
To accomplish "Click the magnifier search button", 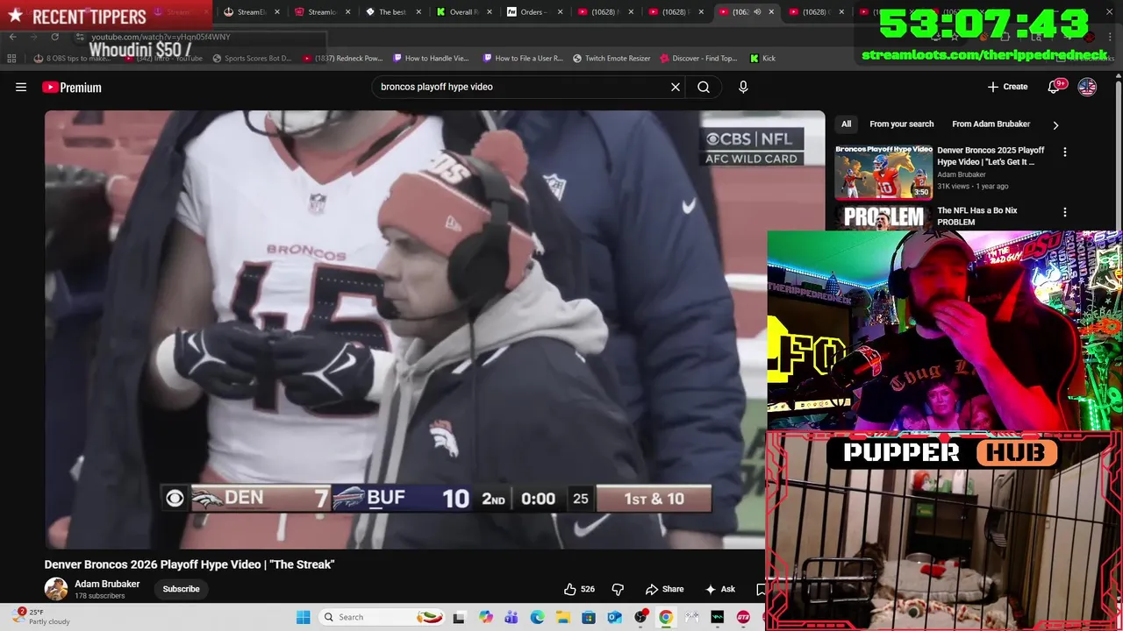I will [x=704, y=87].
